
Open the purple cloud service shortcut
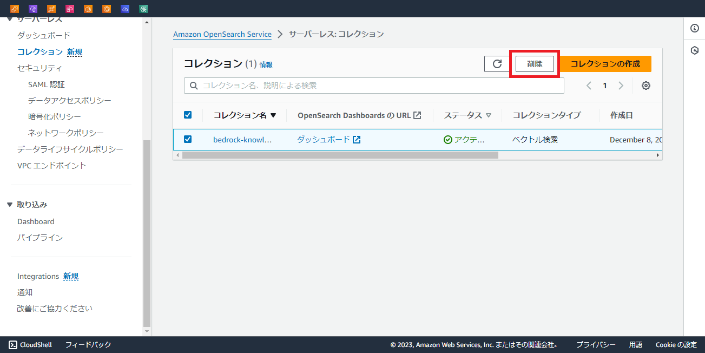pos(33,9)
